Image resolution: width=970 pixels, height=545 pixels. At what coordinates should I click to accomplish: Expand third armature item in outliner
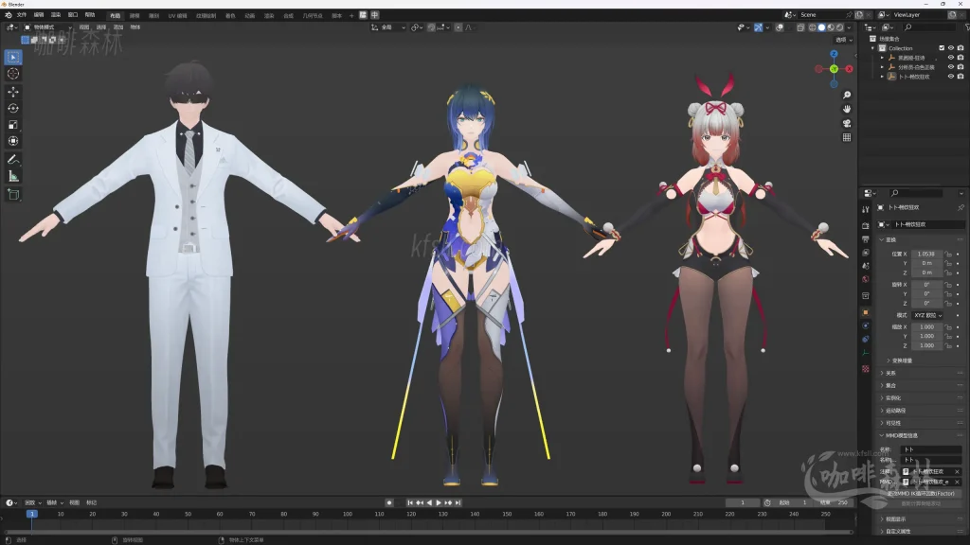click(882, 77)
